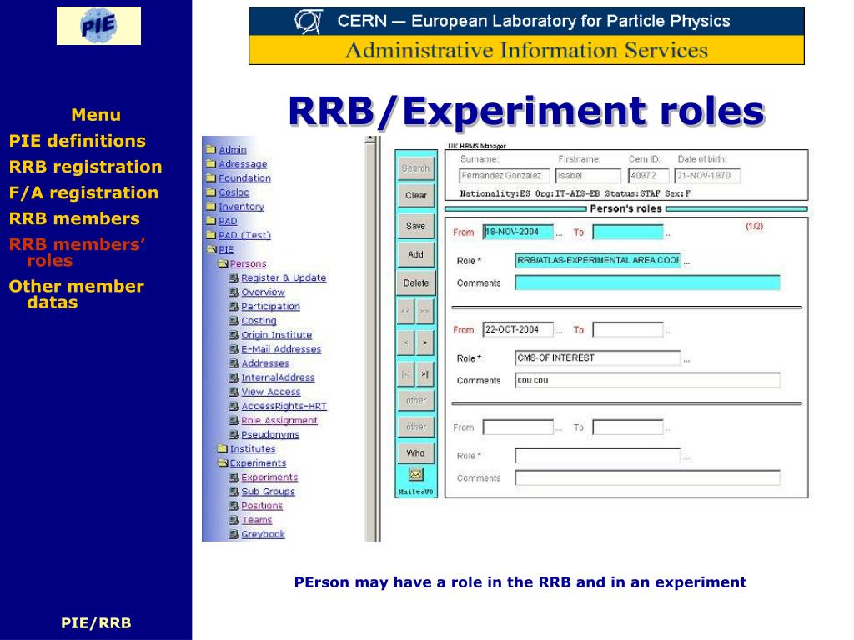Click the Foundation folder icon
Screen dimensions: 854x640
point(211,177)
